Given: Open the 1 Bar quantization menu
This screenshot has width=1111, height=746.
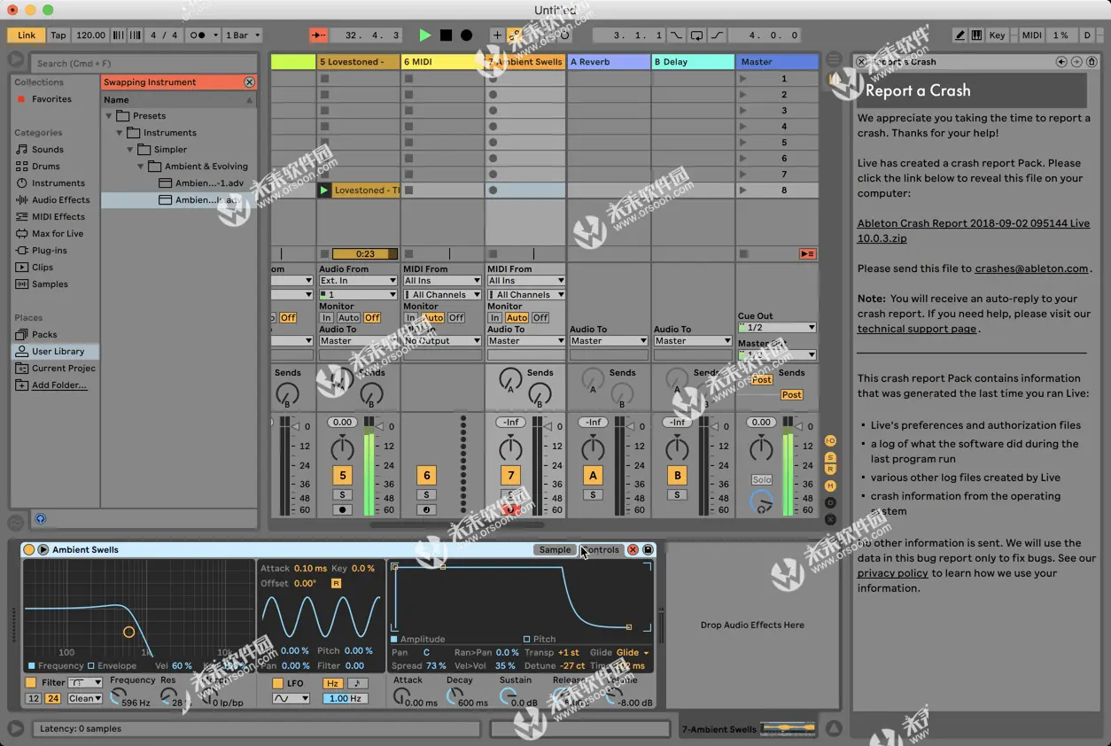Looking at the screenshot, I should click(243, 35).
